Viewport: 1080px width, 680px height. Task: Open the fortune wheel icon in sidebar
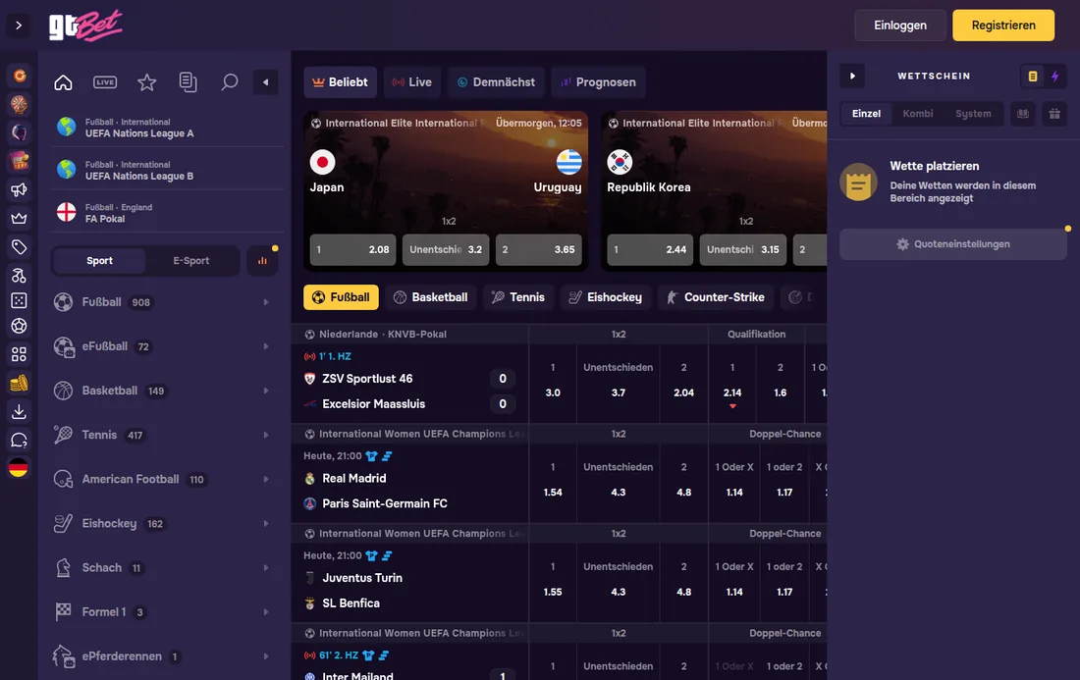pos(19,105)
